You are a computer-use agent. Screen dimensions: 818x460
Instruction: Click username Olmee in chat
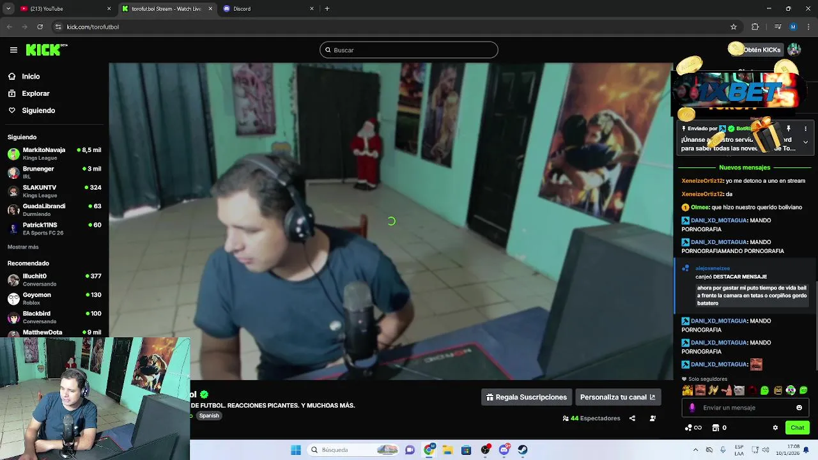tap(700, 207)
